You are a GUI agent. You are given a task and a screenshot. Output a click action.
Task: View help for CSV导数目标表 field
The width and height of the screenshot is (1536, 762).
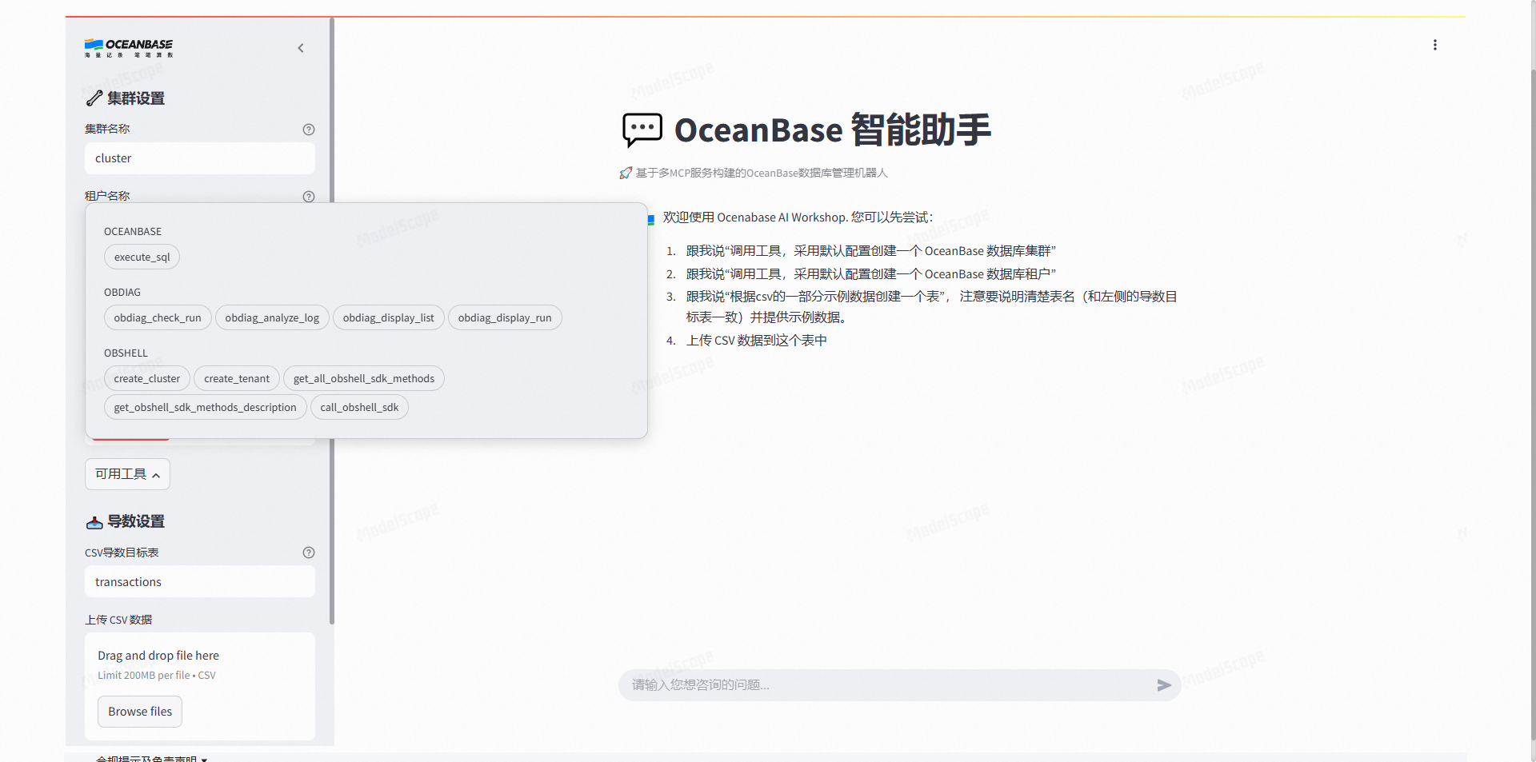click(x=309, y=552)
